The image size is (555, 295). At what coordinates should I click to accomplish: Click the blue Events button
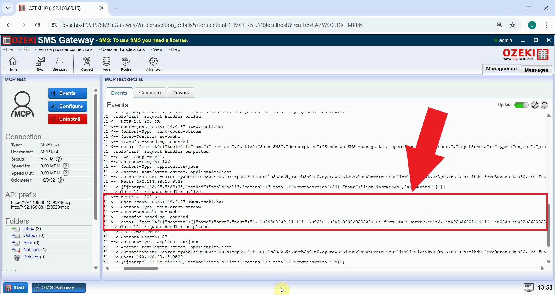click(x=68, y=93)
